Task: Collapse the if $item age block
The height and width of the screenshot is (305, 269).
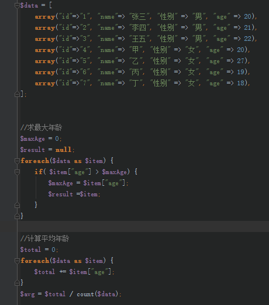Action: click(x=17, y=172)
